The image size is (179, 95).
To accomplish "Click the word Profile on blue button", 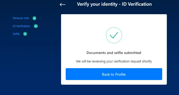I will coord(121,74).
